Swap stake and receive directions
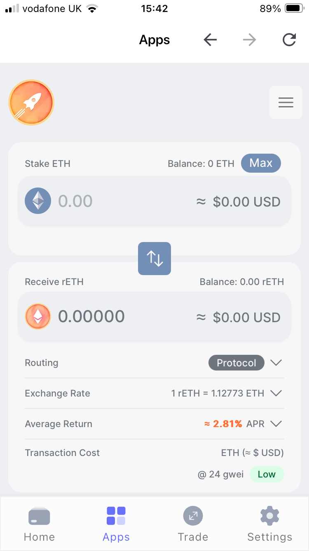Image resolution: width=309 pixels, height=551 pixels. click(154, 258)
